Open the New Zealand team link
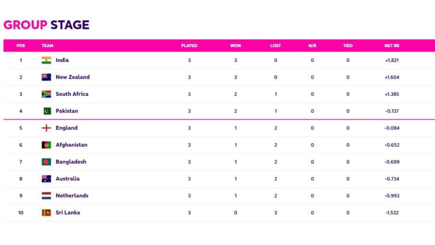Screen dimensions: 435x245 coord(73,77)
